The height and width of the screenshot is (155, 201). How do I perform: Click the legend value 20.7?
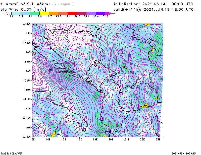(77, 16)
